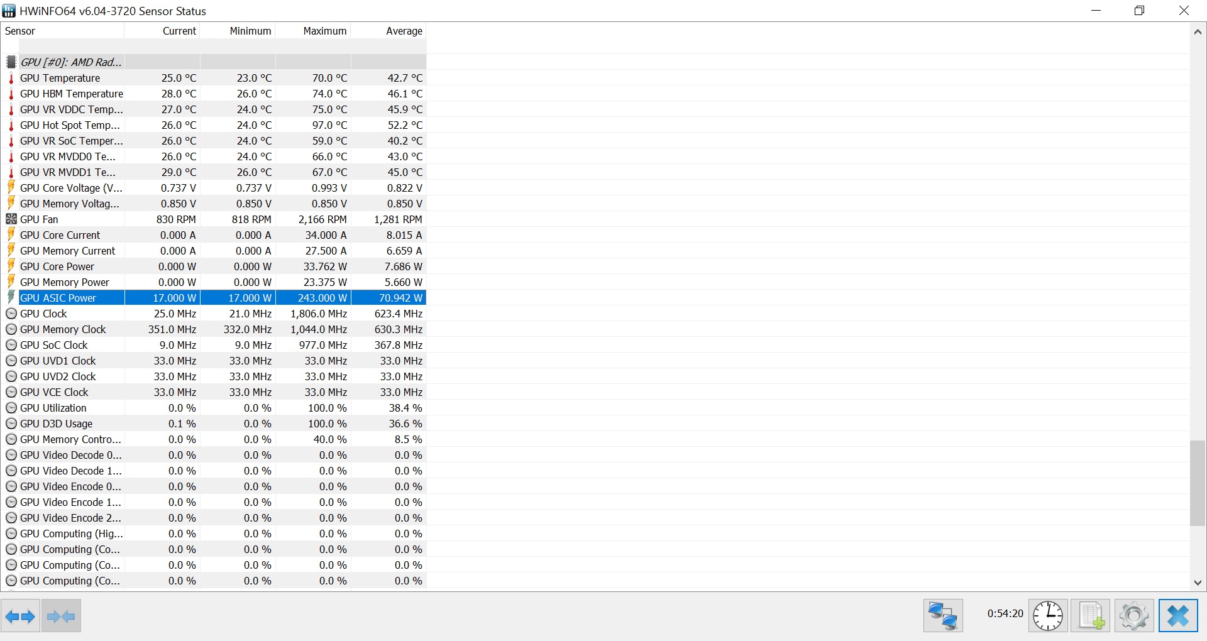The width and height of the screenshot is (1207, 641).
Task: Select the GPU Video Decode 1... row
Action: [x=214, y=471]
